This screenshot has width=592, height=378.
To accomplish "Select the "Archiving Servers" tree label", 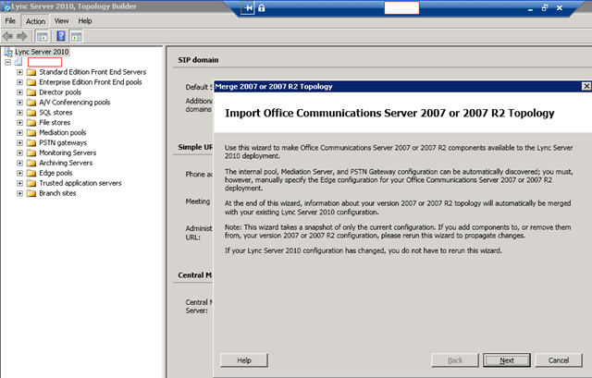I will click(66, 163).
